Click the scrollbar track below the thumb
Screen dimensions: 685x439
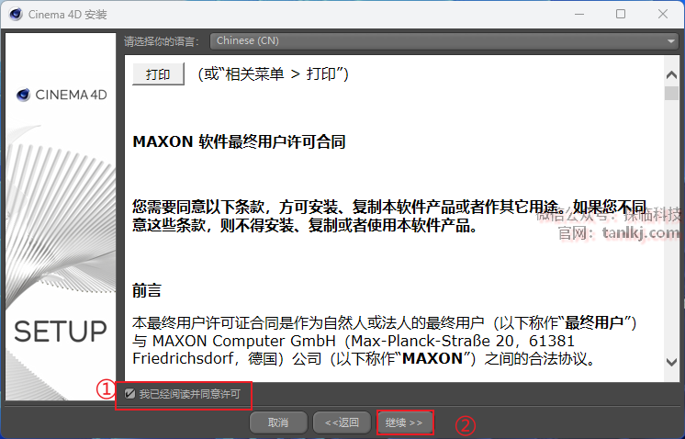point(671,227)
